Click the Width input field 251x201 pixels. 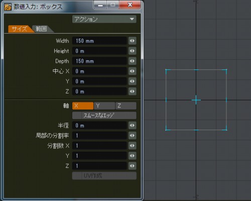[x=99, y=41]
